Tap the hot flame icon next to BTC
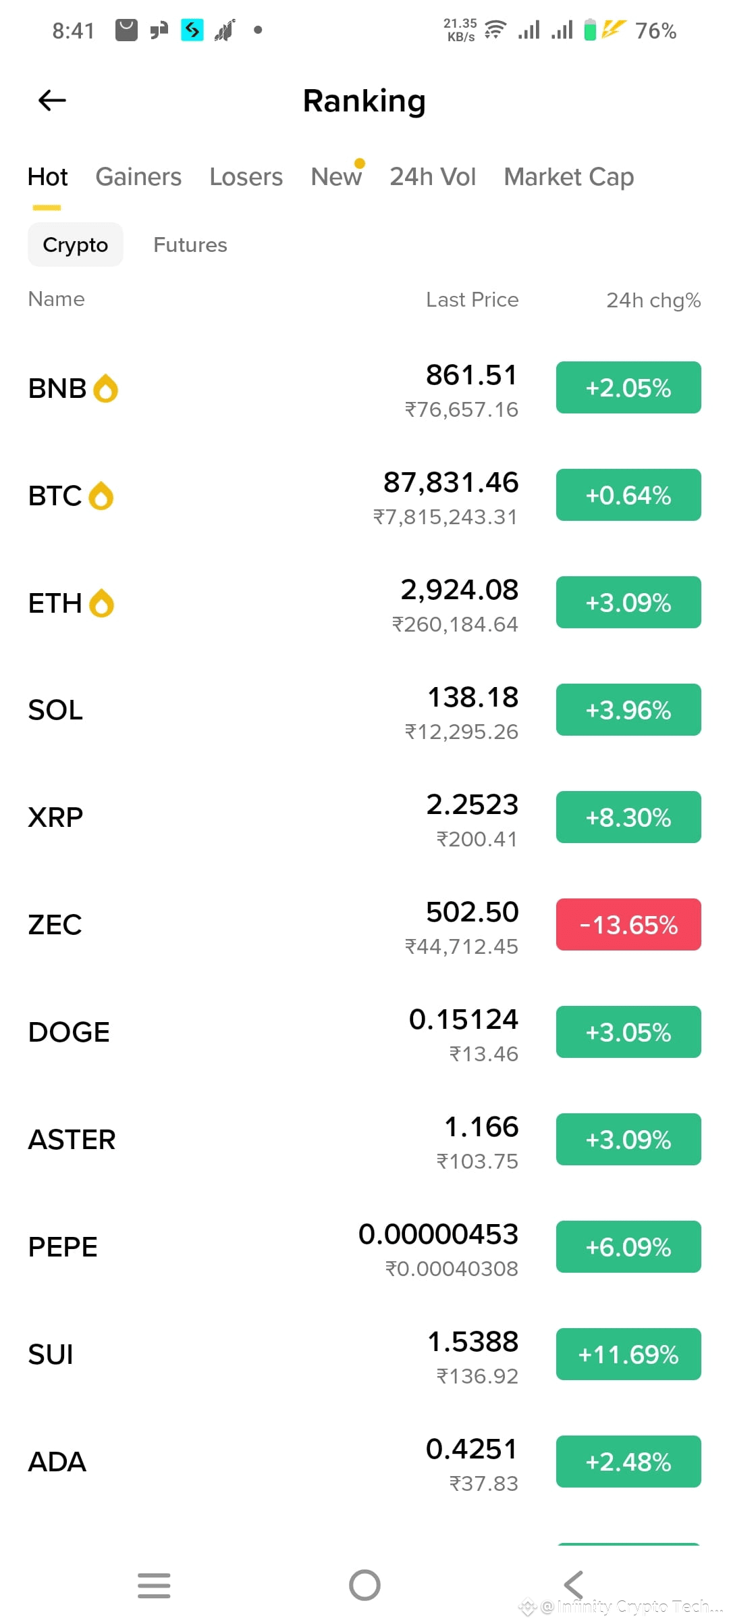This screenshot has height=1624, width=729. [101, 496]
